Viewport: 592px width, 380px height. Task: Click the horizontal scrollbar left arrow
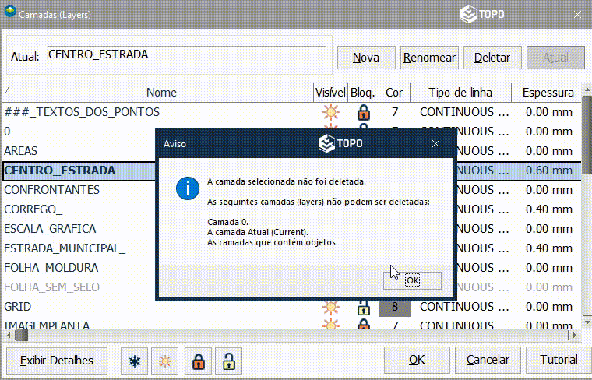click(9, 335)
